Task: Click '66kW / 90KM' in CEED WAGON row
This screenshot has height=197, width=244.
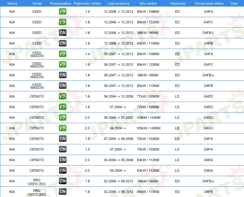Action: pos(148,75)
